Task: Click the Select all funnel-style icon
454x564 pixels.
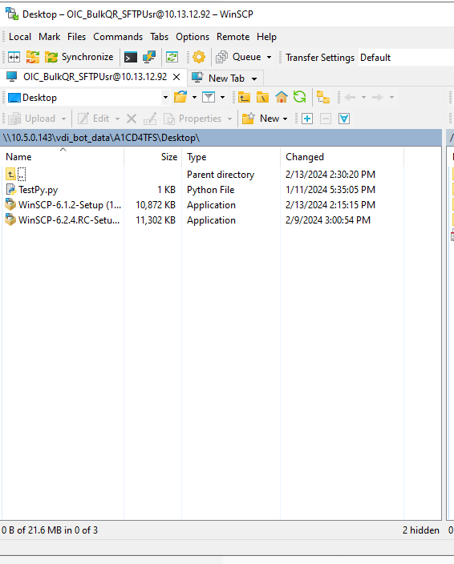Action: [344, 119]
